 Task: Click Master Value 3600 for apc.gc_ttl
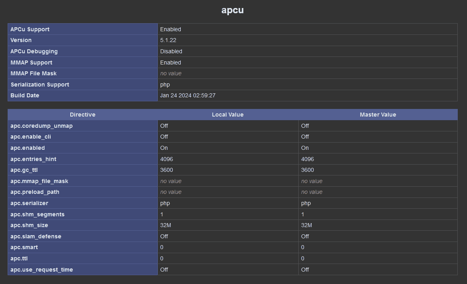click(307, 170)
